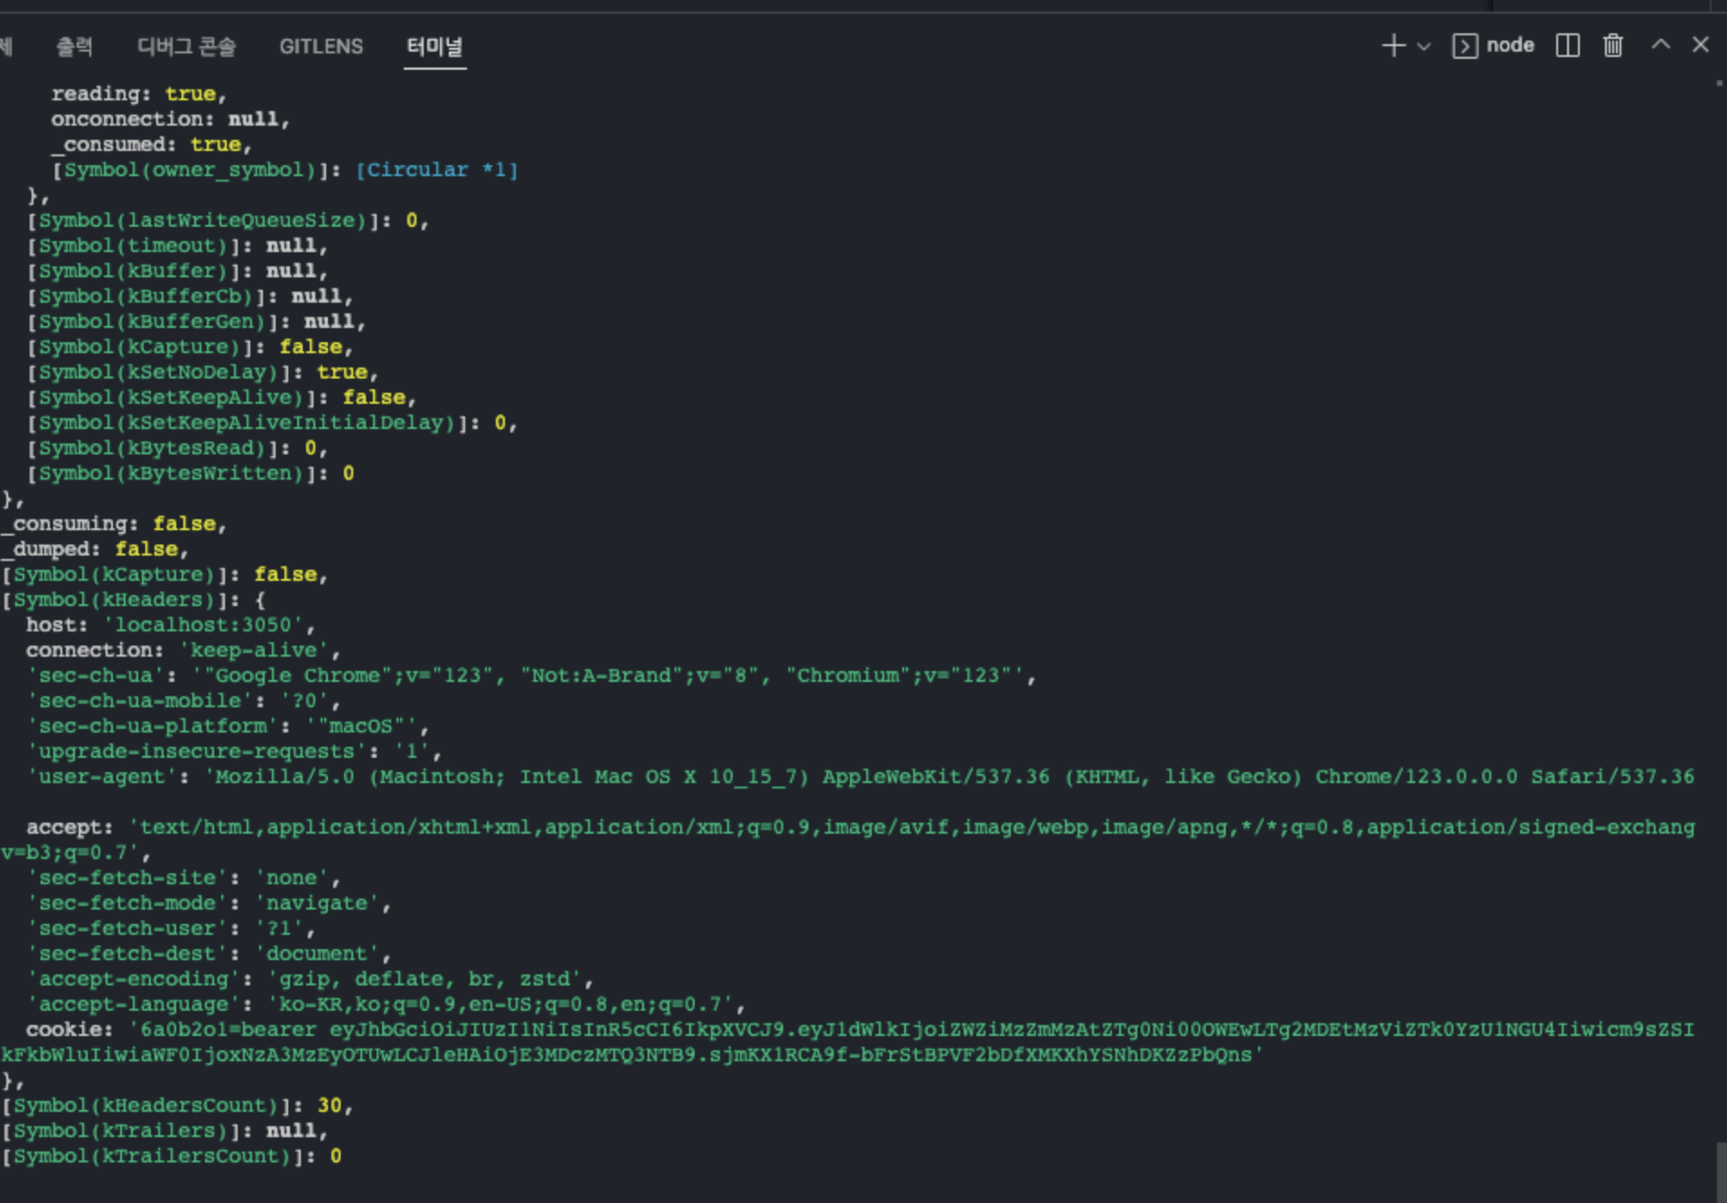1727x1203 pixels.
Task: Click the Symbol(kBufferGen) null line
Action: tap(196, 322)
